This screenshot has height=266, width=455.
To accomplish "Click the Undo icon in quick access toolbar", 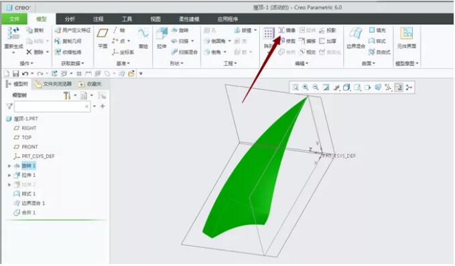I will click(25, 74).
